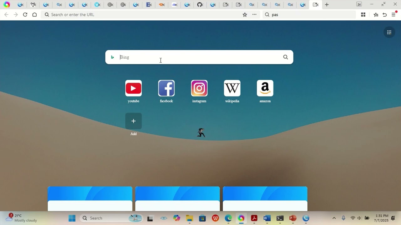The width and height of the screenshot is (401, 225).
Task: Click the undo closed tab arrow
Action: (x=385, y=15)
